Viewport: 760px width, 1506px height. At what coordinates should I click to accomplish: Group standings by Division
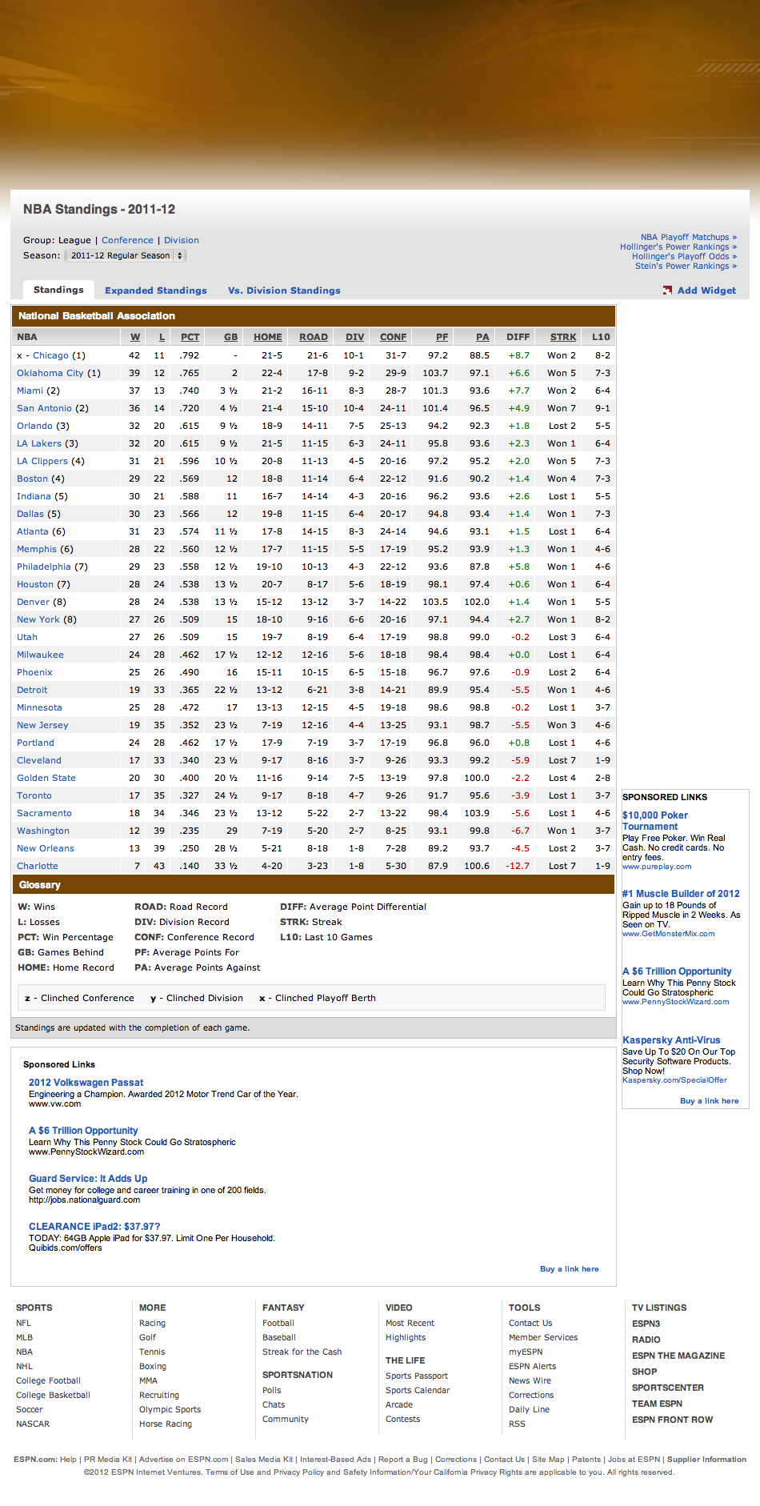(x=182, y=240)
